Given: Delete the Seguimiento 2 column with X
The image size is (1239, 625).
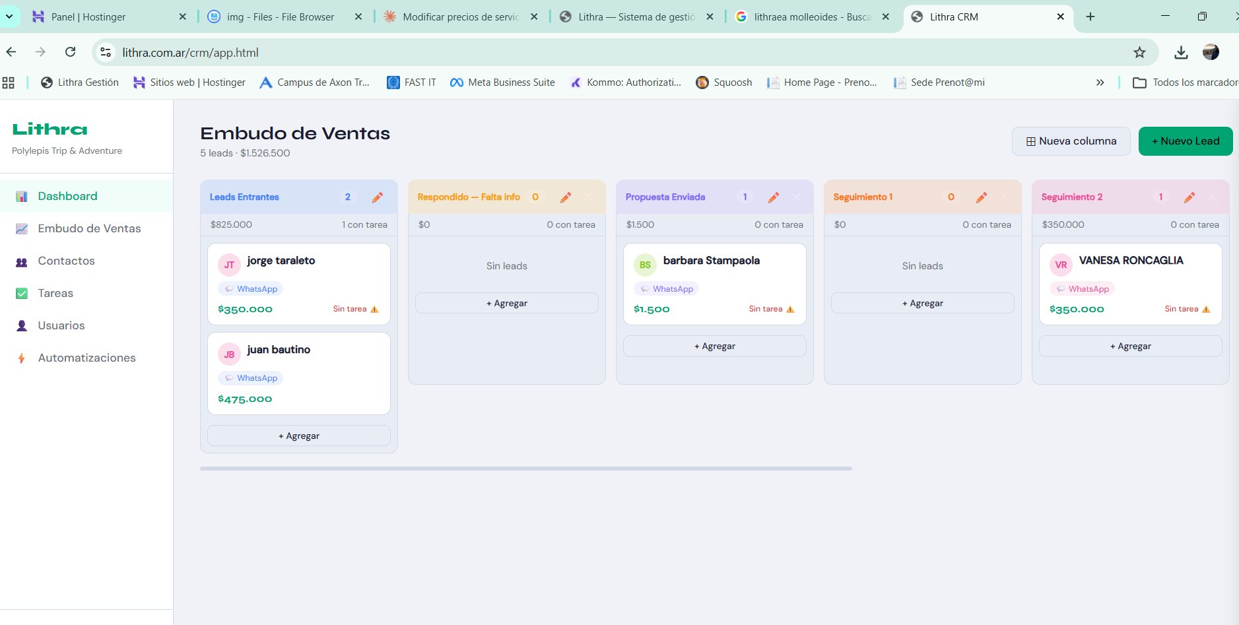Looking at the screenshot, I should (1213, 197).
